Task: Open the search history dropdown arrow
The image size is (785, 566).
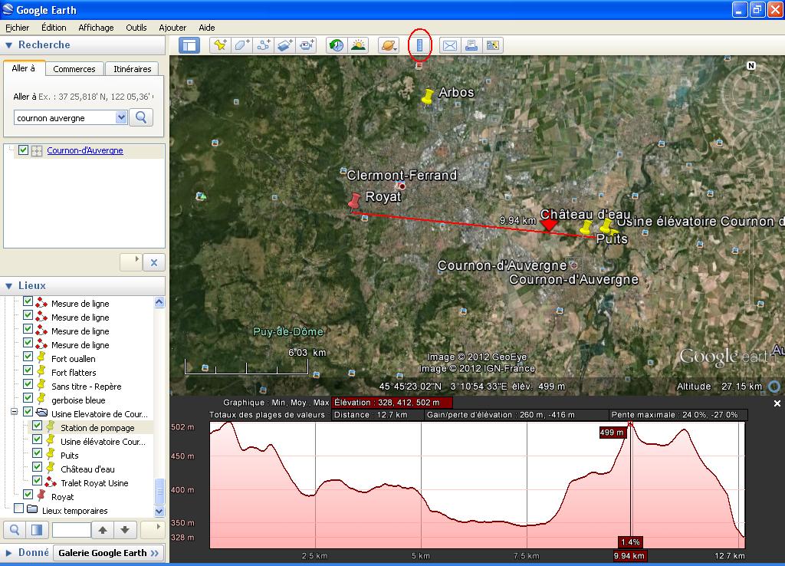Action: (121, 117)
